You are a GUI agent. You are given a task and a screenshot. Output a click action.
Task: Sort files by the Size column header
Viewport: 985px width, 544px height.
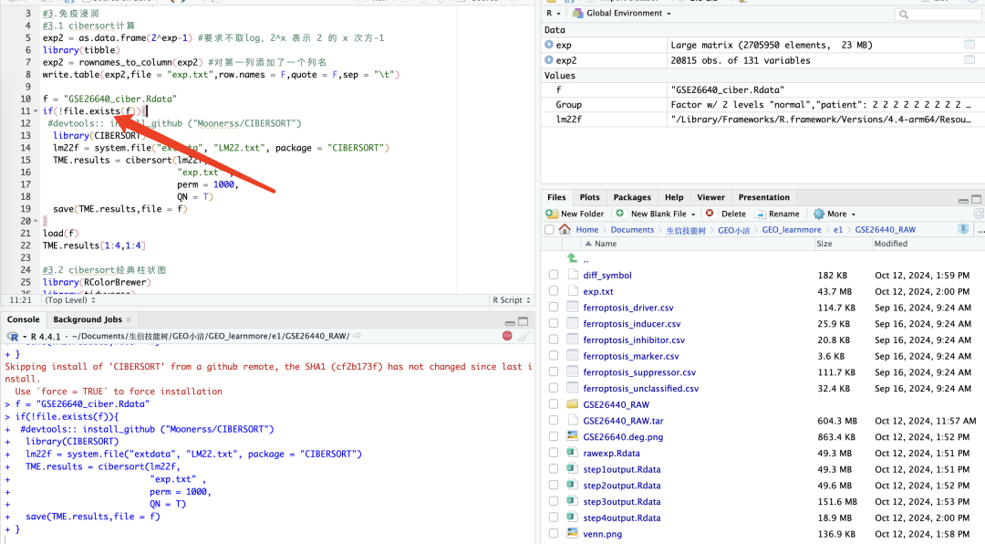[x=824, y=244]
